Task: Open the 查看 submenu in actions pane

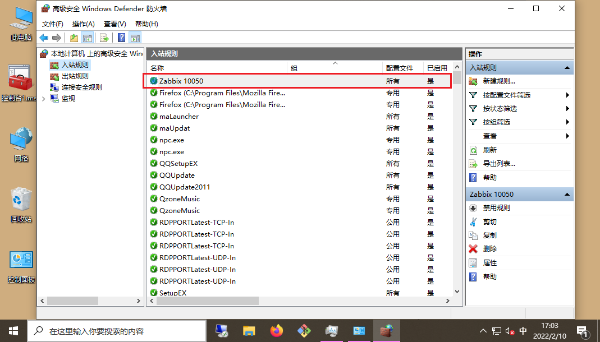Action: click(490, 136)
